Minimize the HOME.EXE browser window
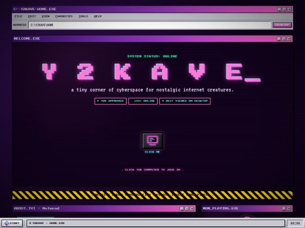The height and width of the screenshot is (228, 305). (280, 10)
